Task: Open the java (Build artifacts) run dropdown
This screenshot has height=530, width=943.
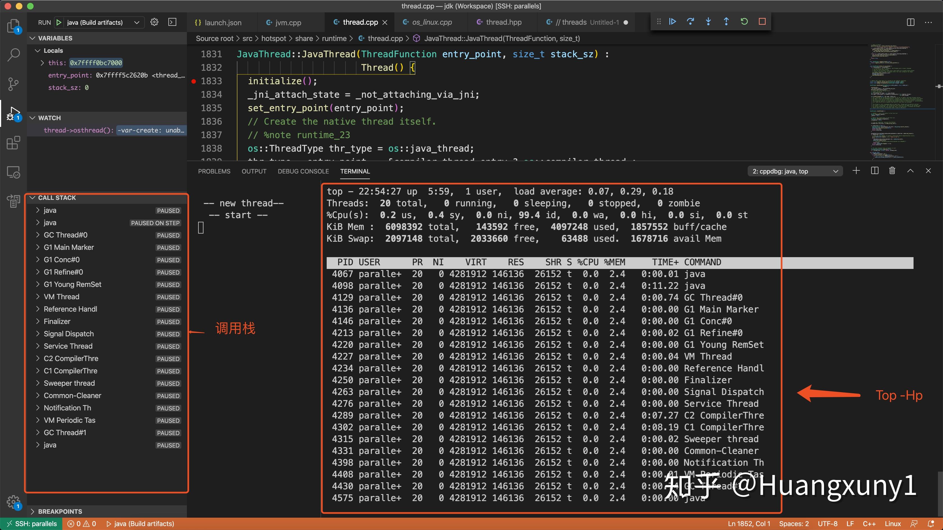Action: [x=137, y=22]
